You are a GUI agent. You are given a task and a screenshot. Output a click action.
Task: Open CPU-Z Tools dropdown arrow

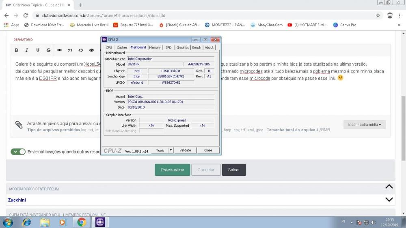point(171,150)
